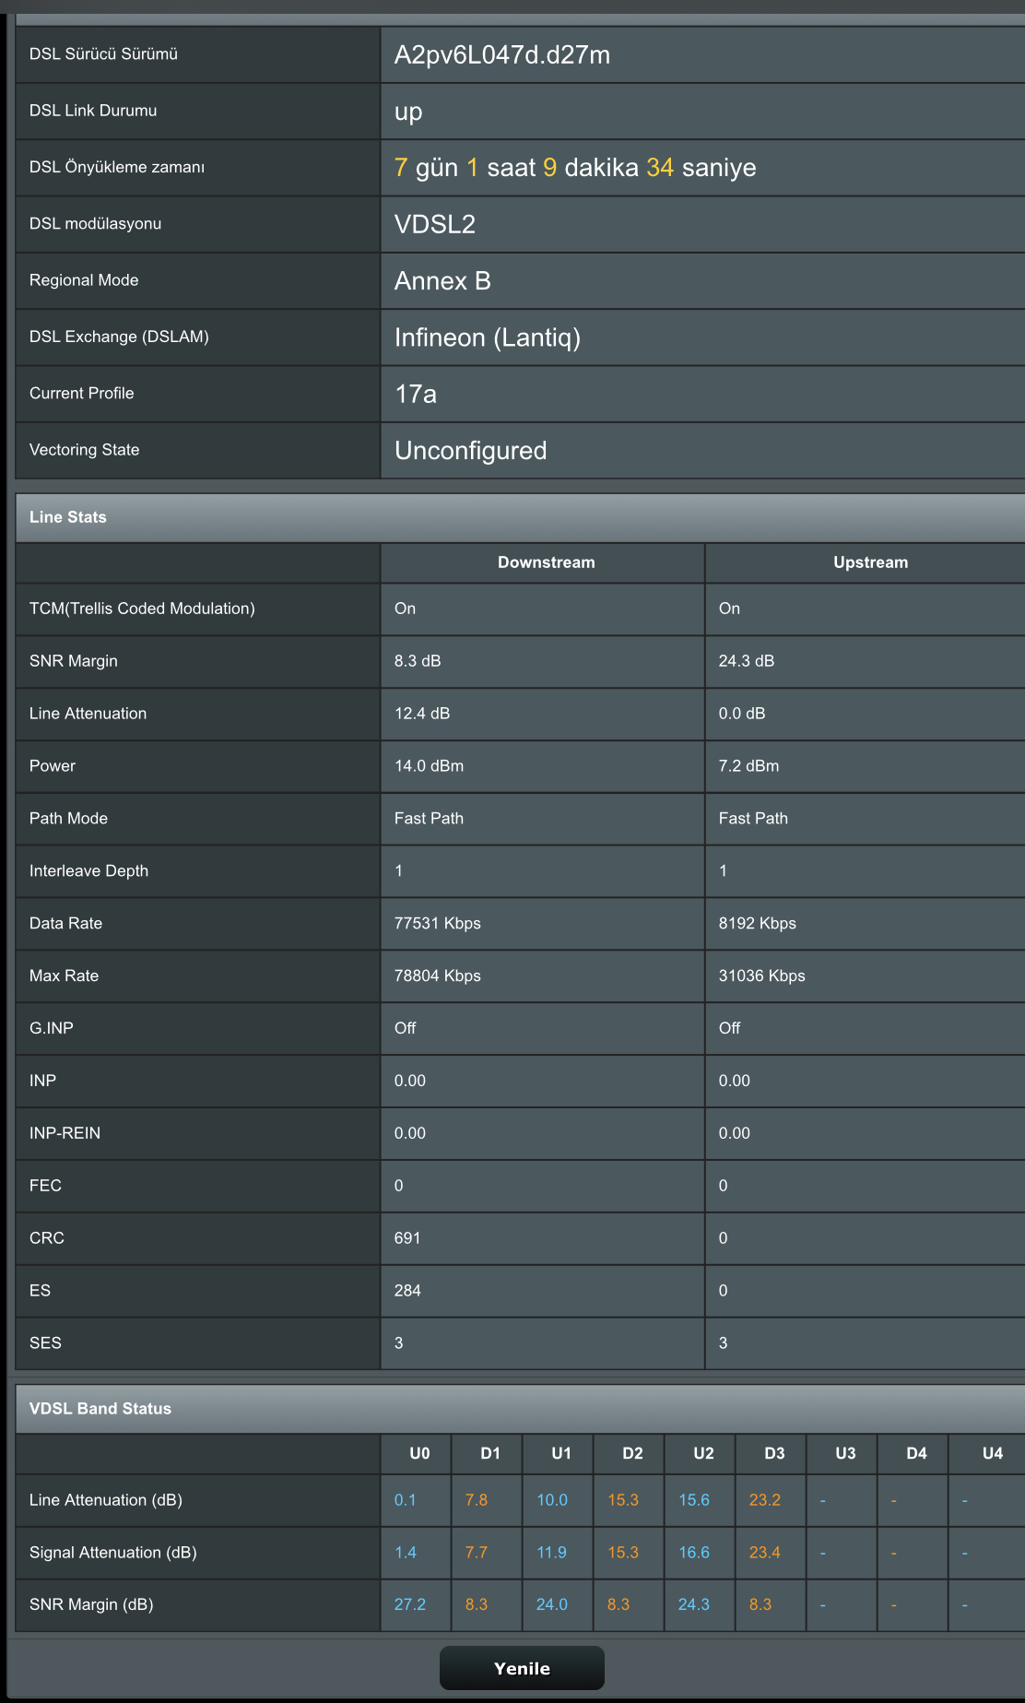Click the U0 band column header
Image resolution: width=1025 pixels, height=1703 pixels.
tap(419, 1453)
